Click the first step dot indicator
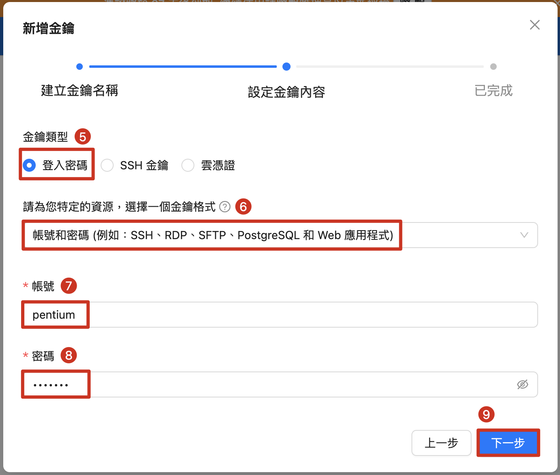This screenshot has height=475, width=560. (80, 67)
